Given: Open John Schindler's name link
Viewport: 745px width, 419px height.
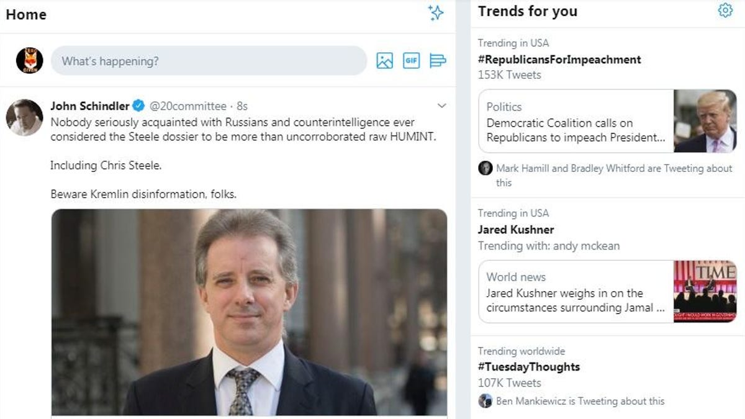Looking at the screenshot, I should (90, 106).
